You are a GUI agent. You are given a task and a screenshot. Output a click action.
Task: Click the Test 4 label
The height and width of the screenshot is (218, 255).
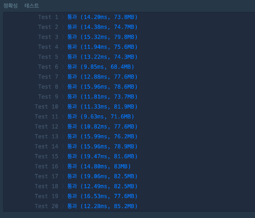pyautogui.click(x=48, y=47)
